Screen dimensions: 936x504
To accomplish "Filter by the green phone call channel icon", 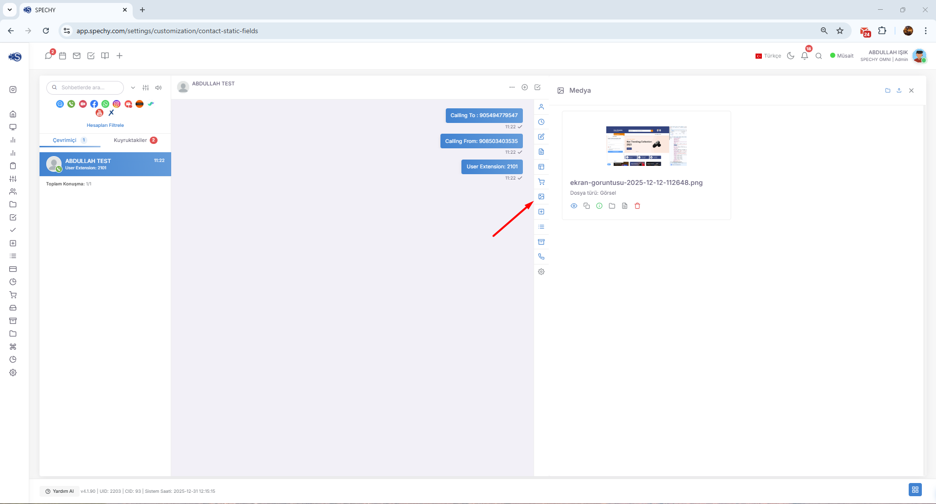I will tap(71, 104).
